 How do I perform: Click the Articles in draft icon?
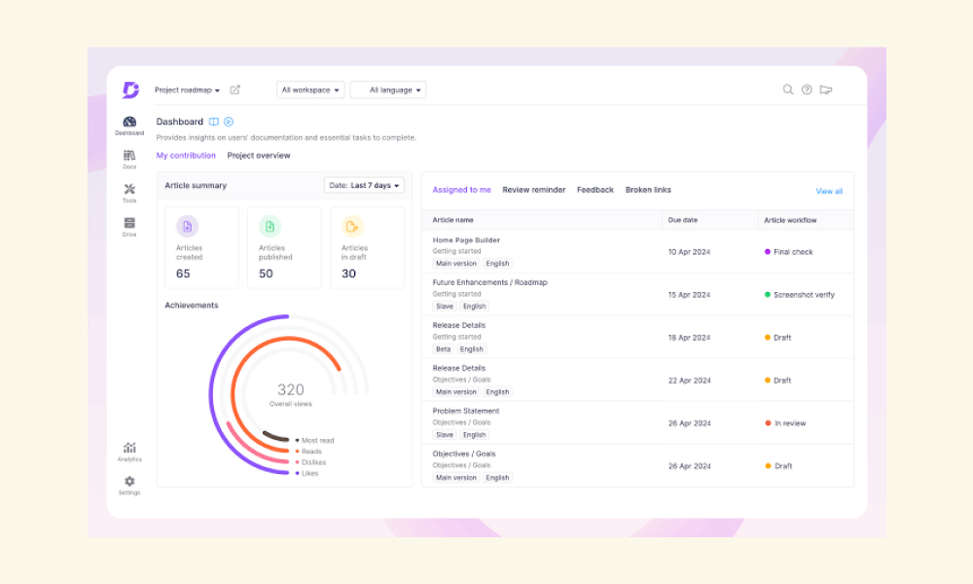coord(352,227)
